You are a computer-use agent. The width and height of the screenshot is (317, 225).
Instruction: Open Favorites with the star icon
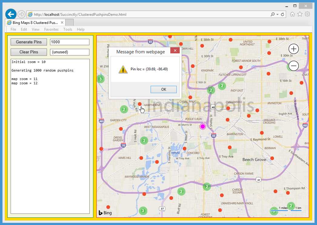point(300,14)
